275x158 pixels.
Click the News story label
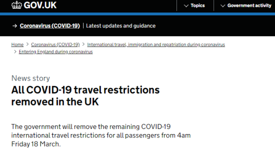point(31,78)
